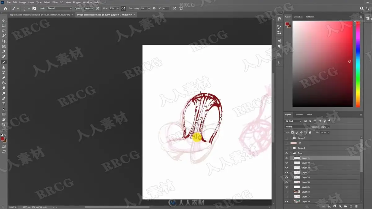Select the Lasso tool

pyautogui.click(x=4, y=31)
